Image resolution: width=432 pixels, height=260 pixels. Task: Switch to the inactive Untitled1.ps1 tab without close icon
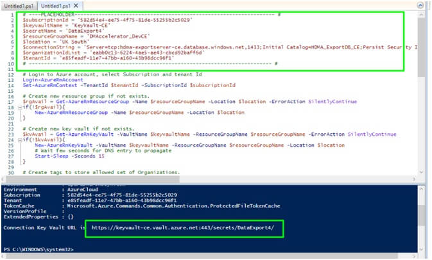coord(19,6)
